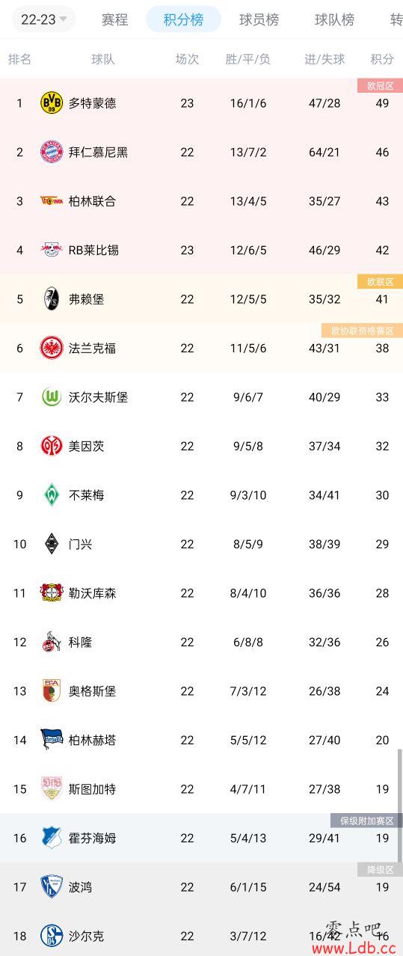
Task: Click the Bayern Munich club crest
Action: (x=52, y=152)
